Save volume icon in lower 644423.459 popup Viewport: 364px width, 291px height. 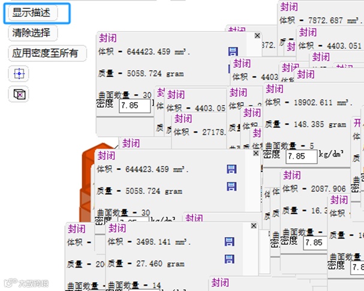(x=231, y=169)
